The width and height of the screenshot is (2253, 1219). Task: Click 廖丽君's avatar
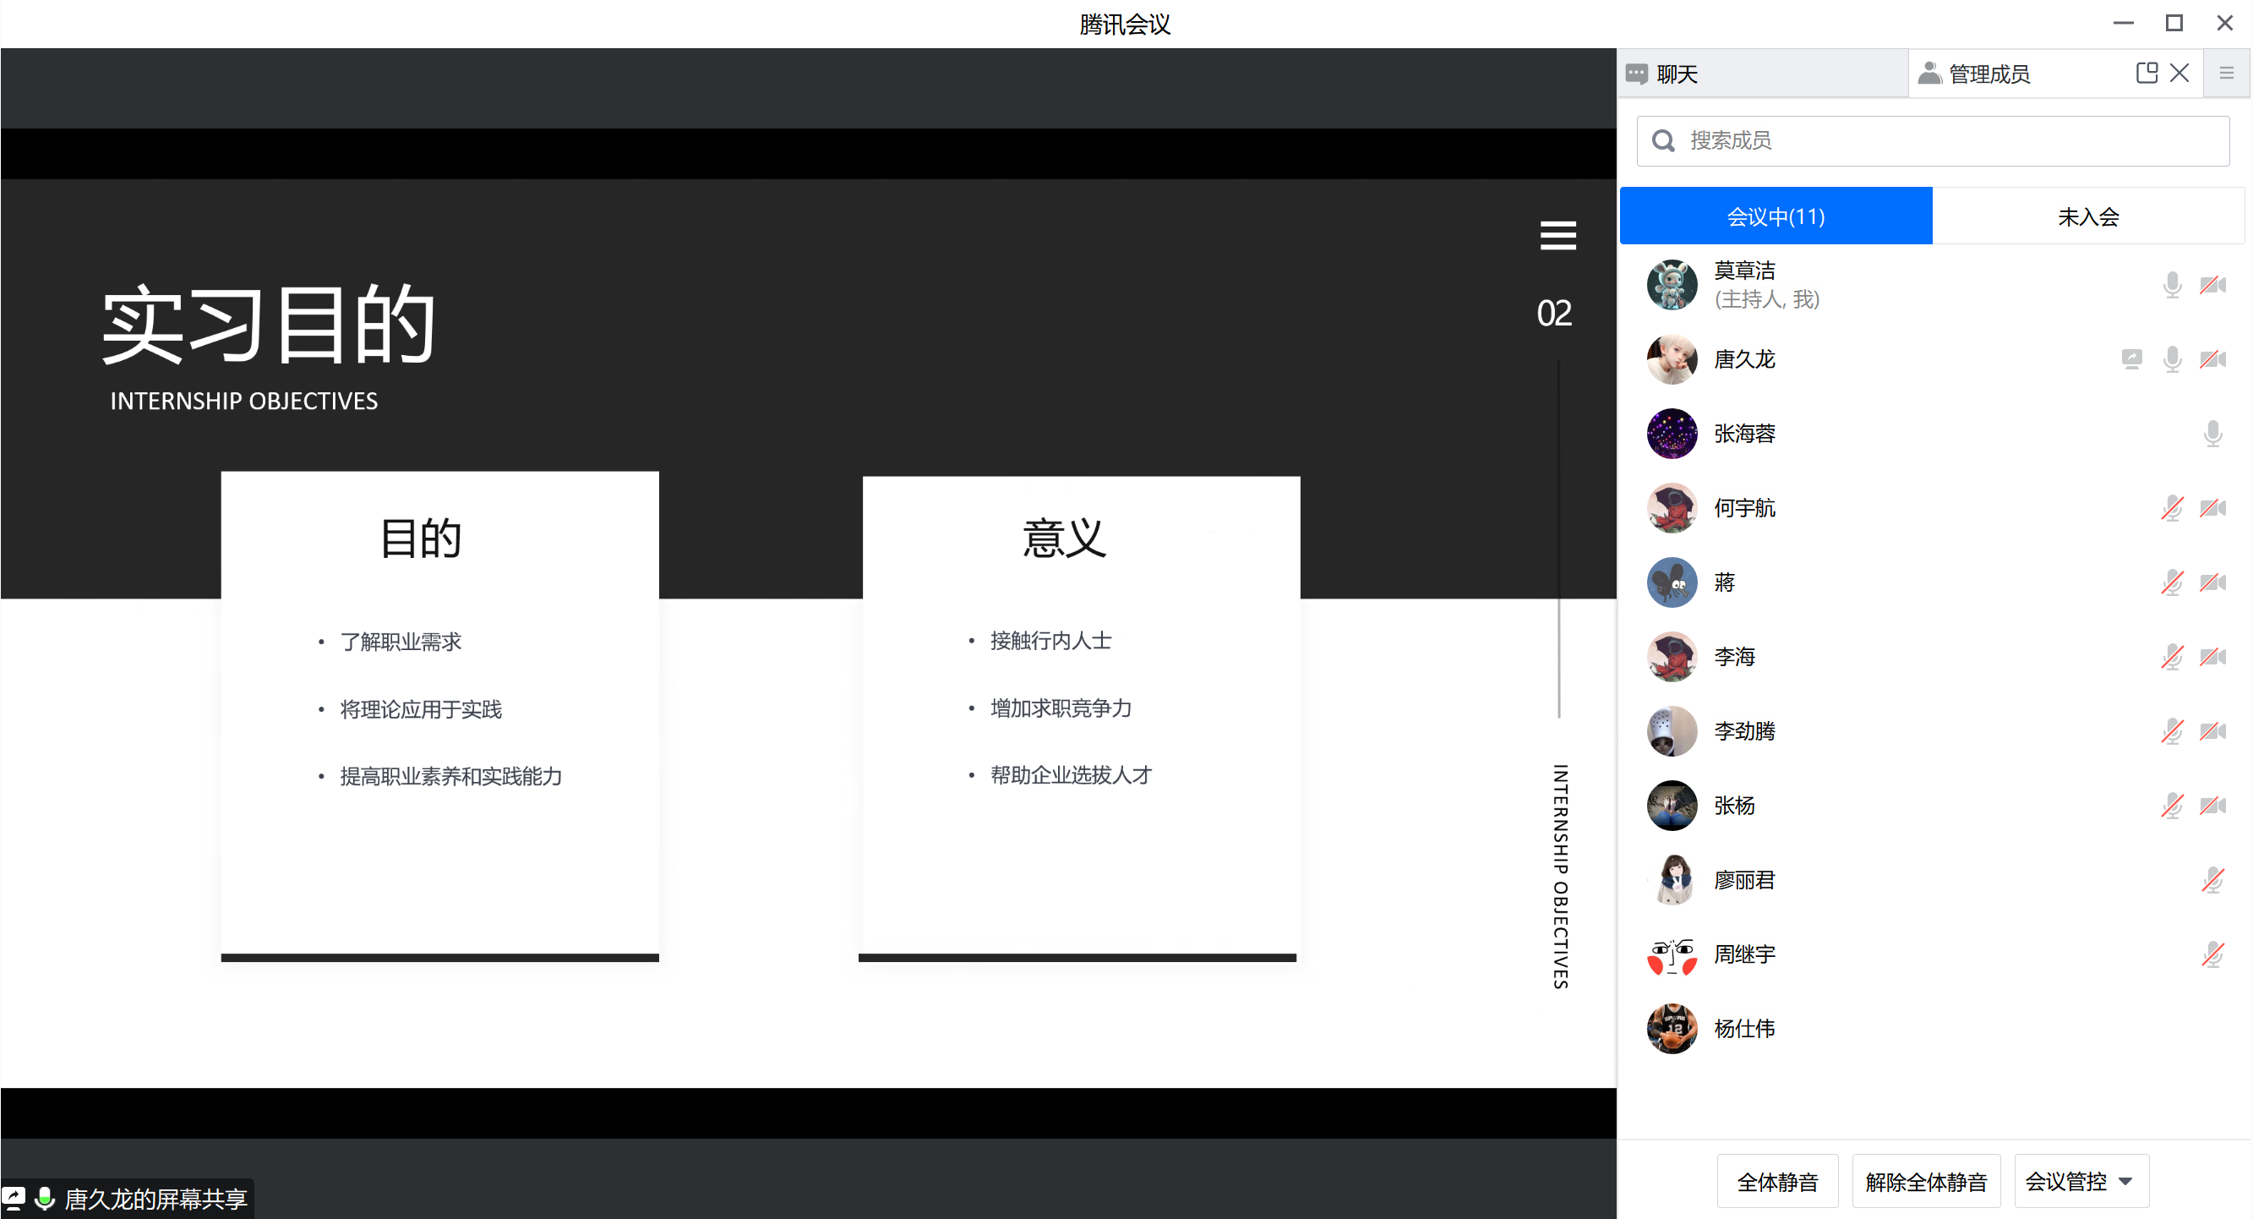pyautogui.click(x=1672, y=879)
